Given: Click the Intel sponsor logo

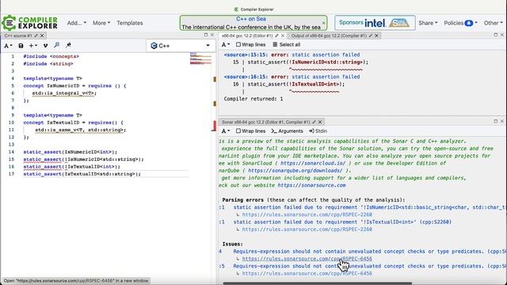Looking at the screenshot, I should (375, 23).
